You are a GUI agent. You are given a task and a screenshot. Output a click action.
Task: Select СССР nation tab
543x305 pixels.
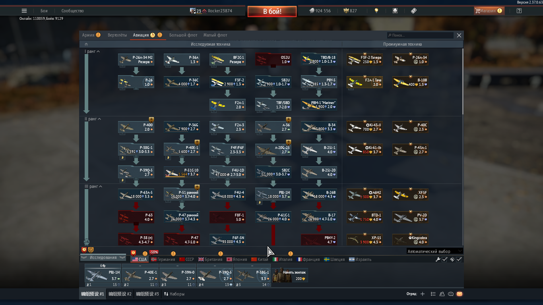187,259
